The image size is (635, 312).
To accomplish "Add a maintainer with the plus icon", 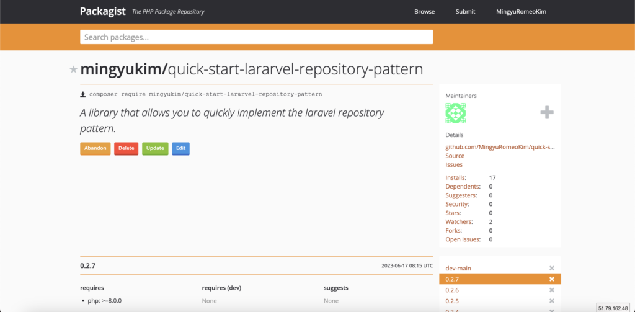I will (547, 113).
